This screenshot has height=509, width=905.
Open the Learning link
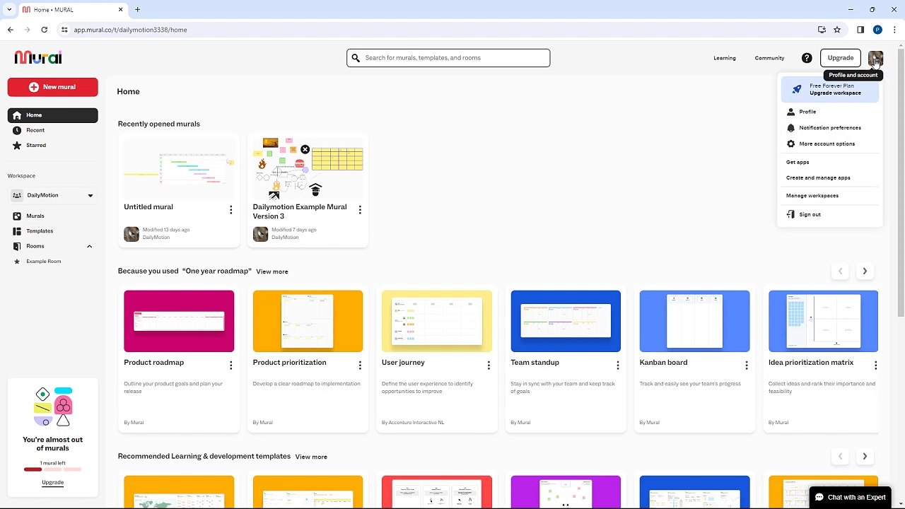tap(725, 58)
